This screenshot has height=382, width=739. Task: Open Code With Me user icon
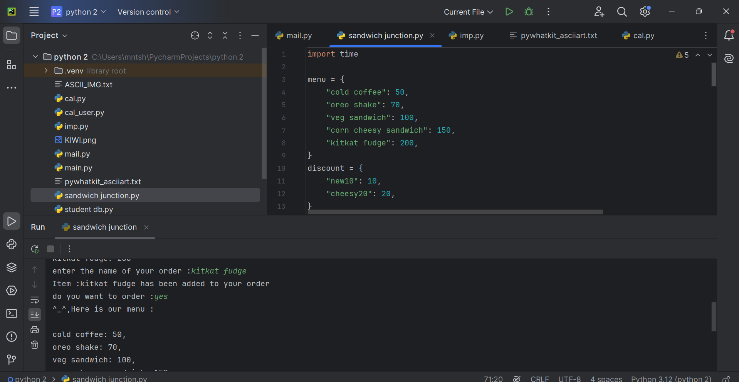tap(599, 12)
